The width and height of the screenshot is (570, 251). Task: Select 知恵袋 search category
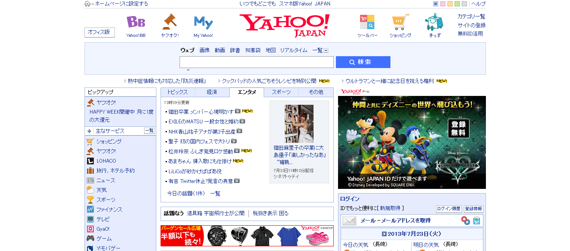pos(253,50)
